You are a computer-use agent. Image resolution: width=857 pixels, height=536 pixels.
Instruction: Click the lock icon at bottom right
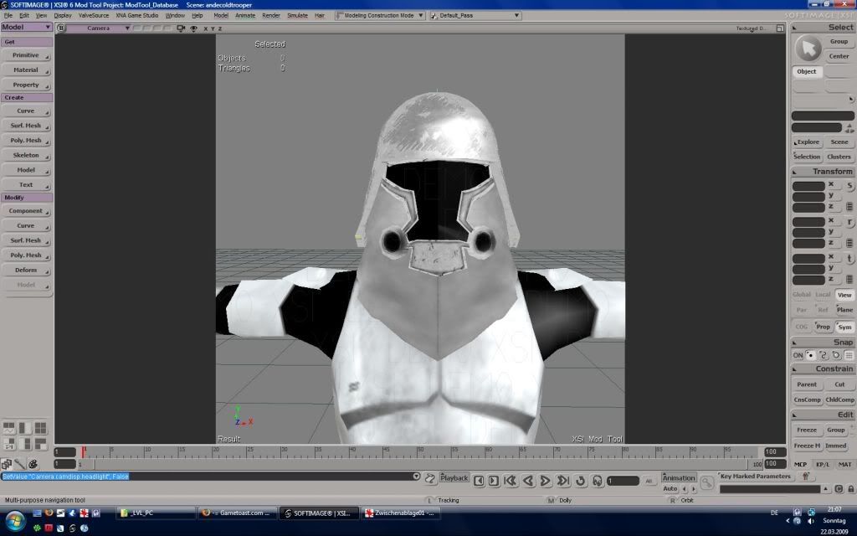coord(850,488)
